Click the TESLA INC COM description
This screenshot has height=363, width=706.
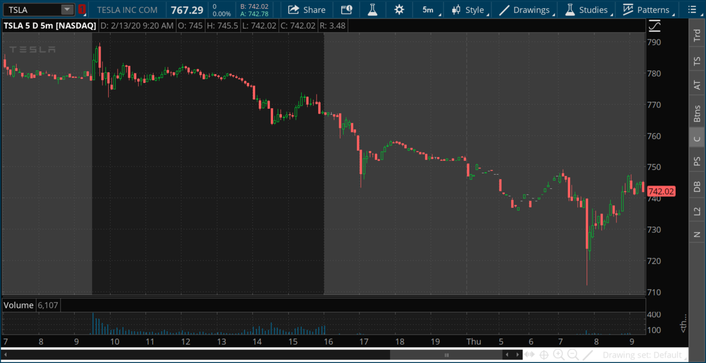(128, 10)
